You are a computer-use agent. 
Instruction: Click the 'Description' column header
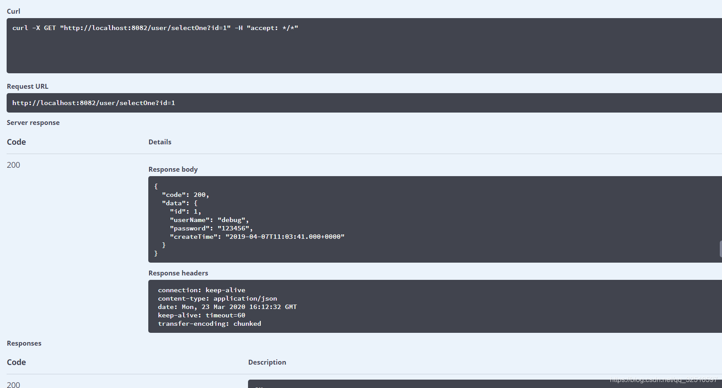tap(267, 362)
